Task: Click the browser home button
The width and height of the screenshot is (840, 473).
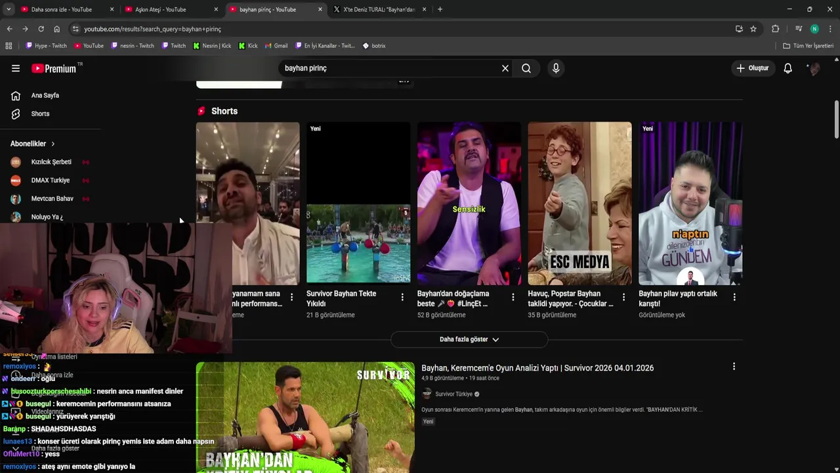Action: [x=56, y=29]
